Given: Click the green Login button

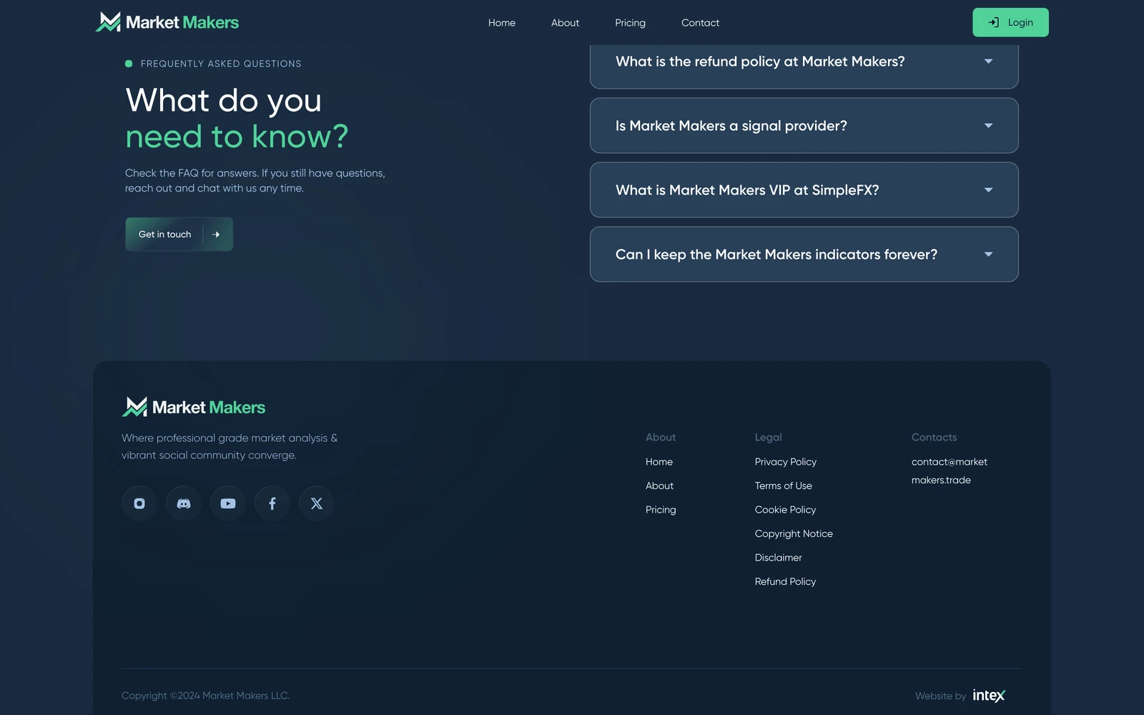Looking at the screenshot, I should pyautogui.click(x=1010, y=22).
